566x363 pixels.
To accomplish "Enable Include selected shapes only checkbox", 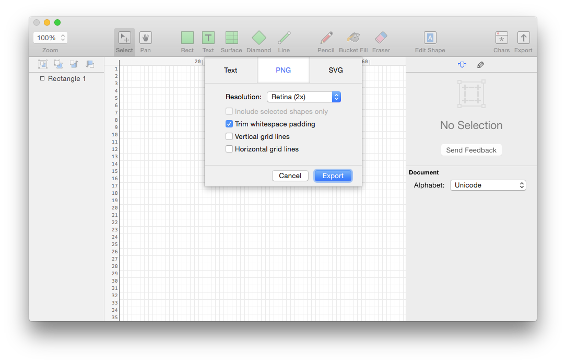I will [x=229, y=111].
